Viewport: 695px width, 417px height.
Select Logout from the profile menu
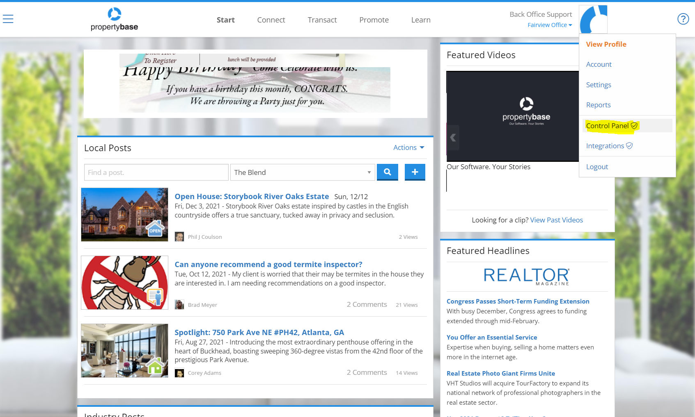(597, 166)
